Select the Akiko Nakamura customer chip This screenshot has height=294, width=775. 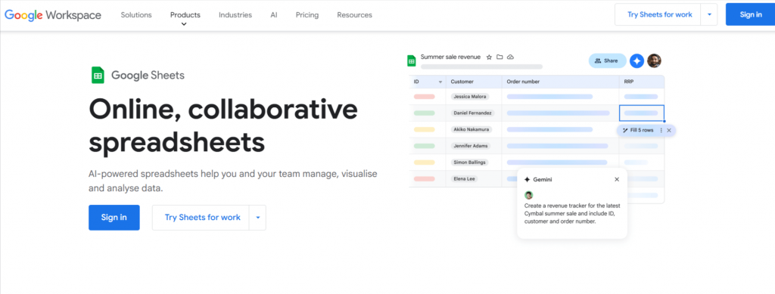click(471, 129)
